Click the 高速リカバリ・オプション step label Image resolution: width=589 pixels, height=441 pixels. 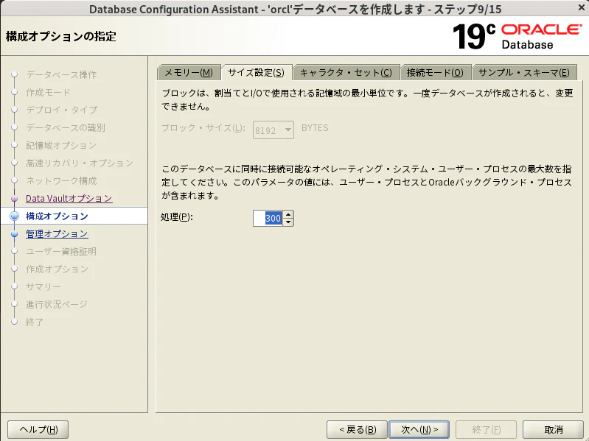pyautogui.click(x=80, y=163)
